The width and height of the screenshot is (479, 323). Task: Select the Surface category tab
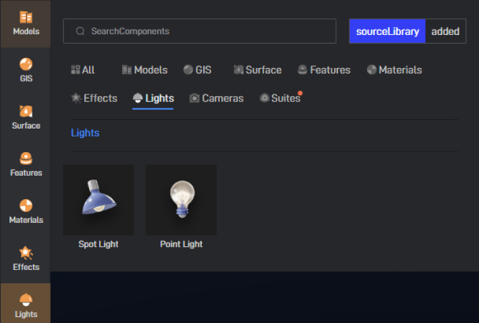[x=258, y=70]
